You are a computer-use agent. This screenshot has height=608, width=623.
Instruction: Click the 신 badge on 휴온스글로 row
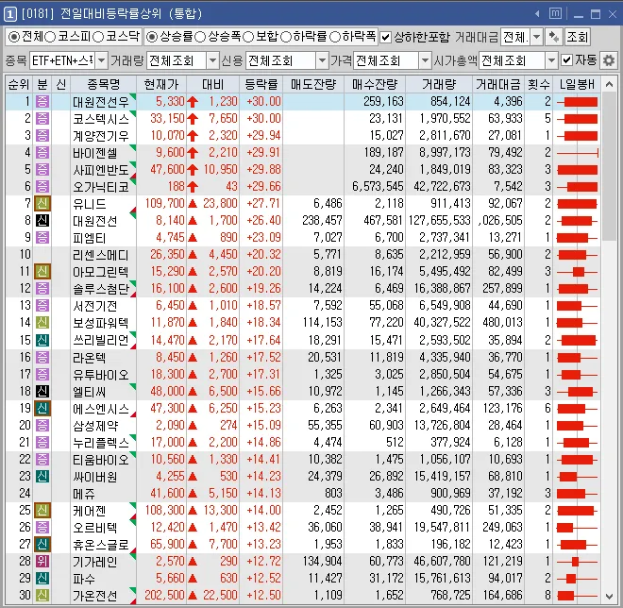[42, 544]
